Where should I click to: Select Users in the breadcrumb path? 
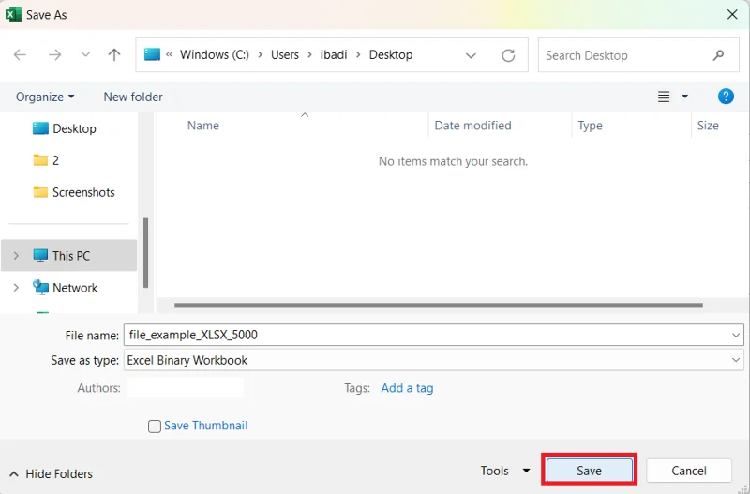285,55
